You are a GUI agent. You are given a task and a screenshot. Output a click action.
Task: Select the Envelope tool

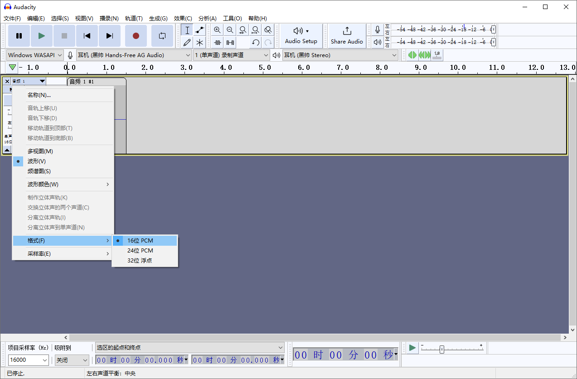pyautogui.click(x=200, y=30)
